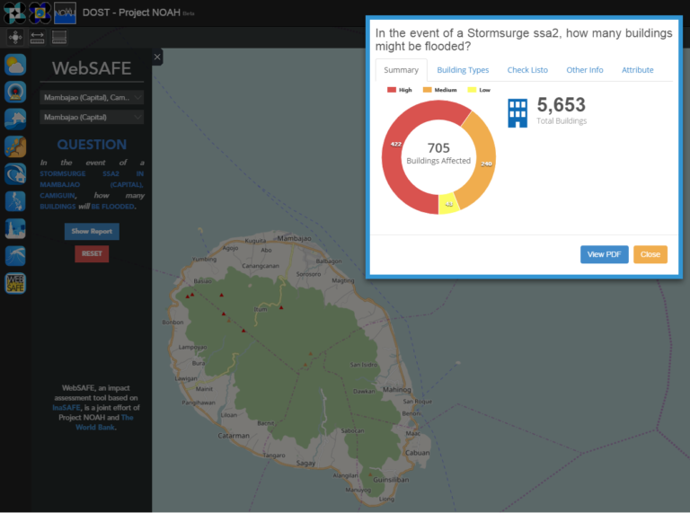This screenshot has width=690, height=513.
Task: Click the 705 Buildings Affected label
Action: pos(438,153)
